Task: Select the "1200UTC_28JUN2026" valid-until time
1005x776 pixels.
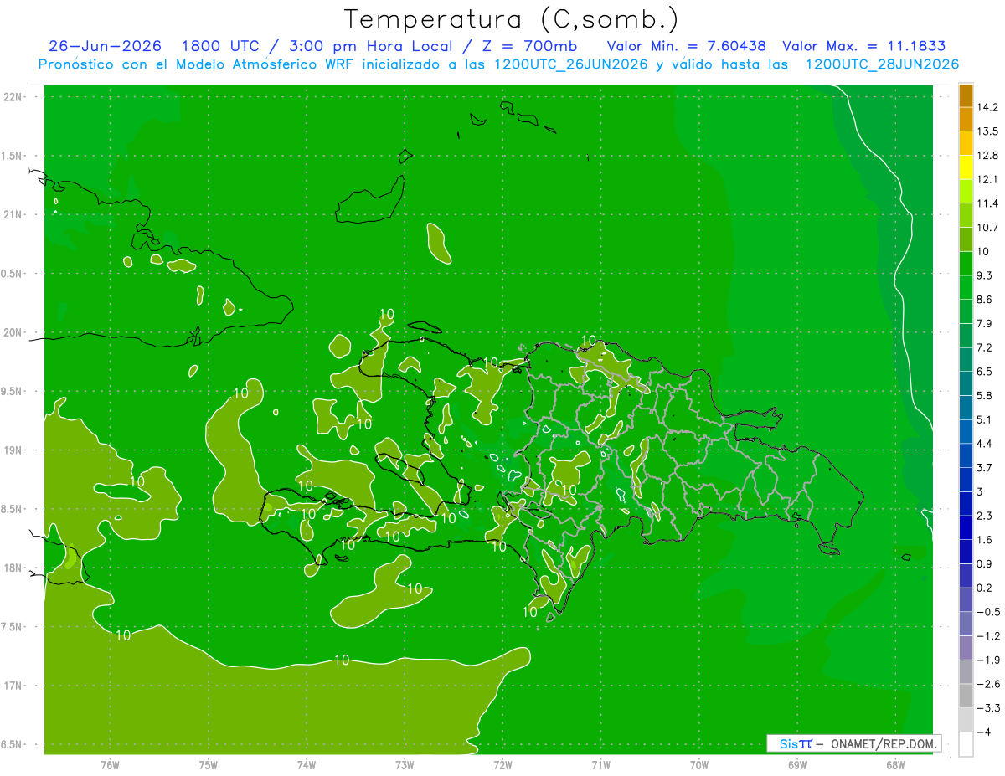Action: click(882, 64)
